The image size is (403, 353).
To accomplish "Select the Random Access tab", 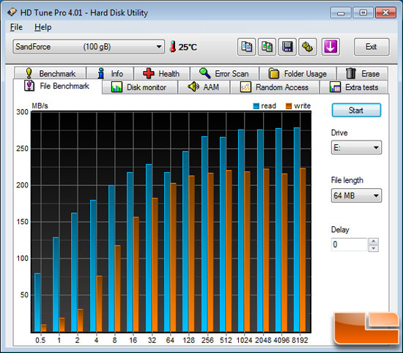I will pos(275,87).
